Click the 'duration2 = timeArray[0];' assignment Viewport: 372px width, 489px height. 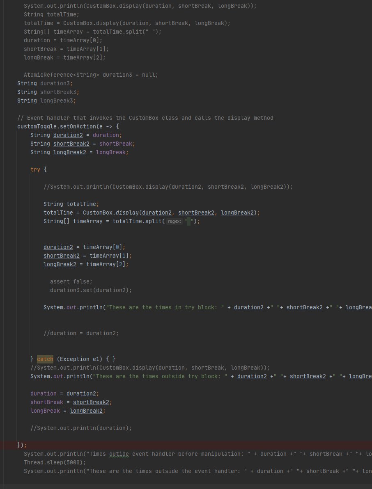click(84, 247)
